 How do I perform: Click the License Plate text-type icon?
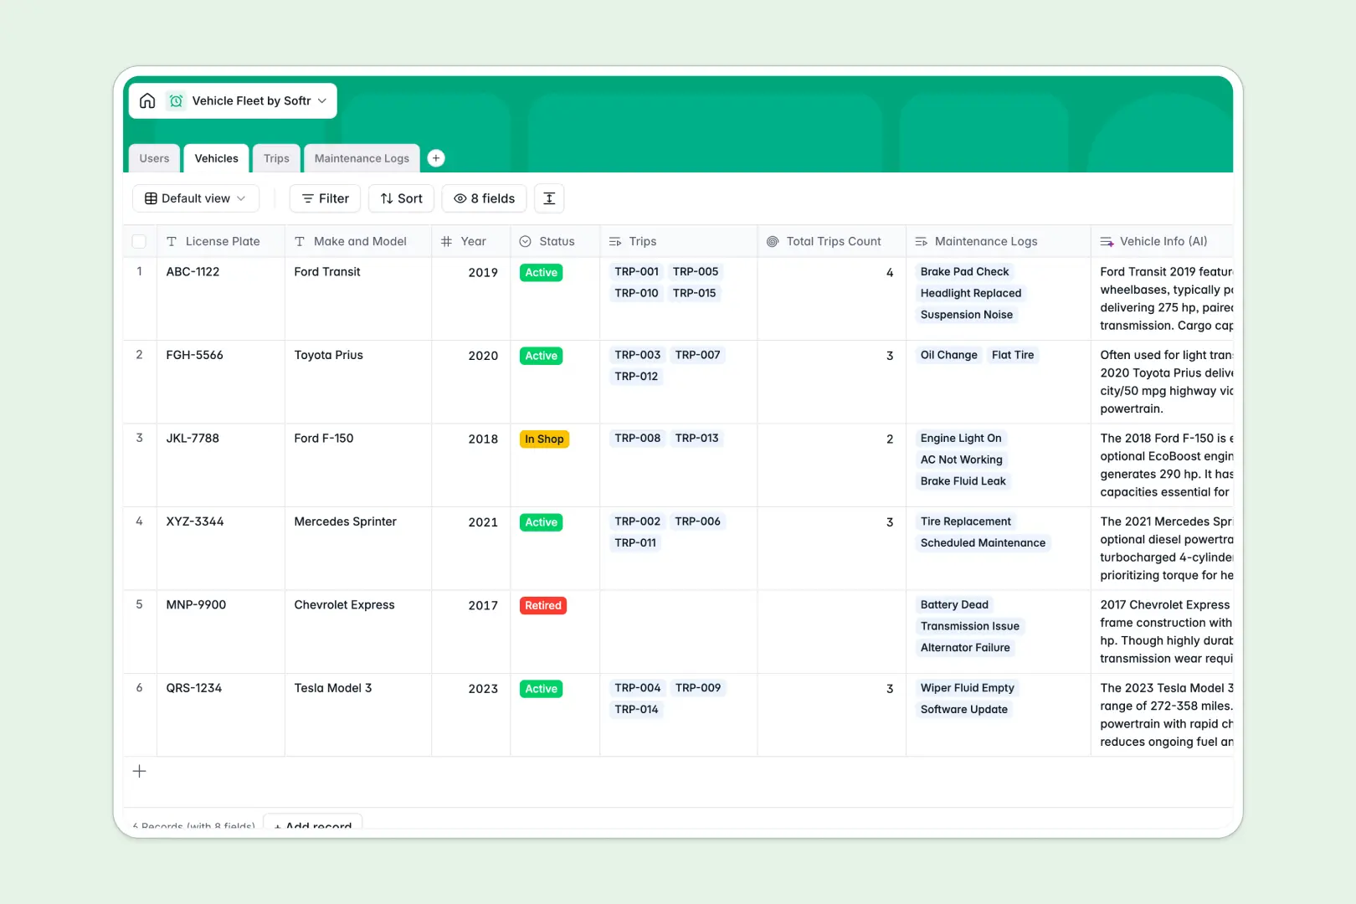pos(172,241)
